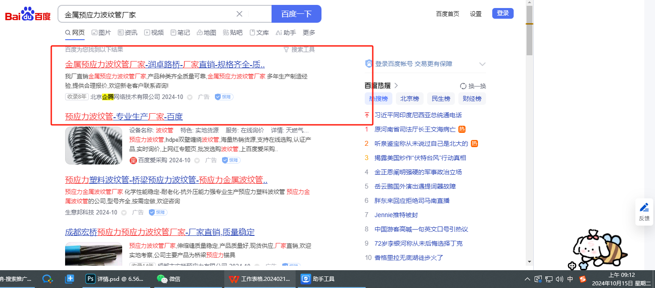Expand the login-protection chevron panel
Screen dimensions: 655x288
(x=482, y=64)
